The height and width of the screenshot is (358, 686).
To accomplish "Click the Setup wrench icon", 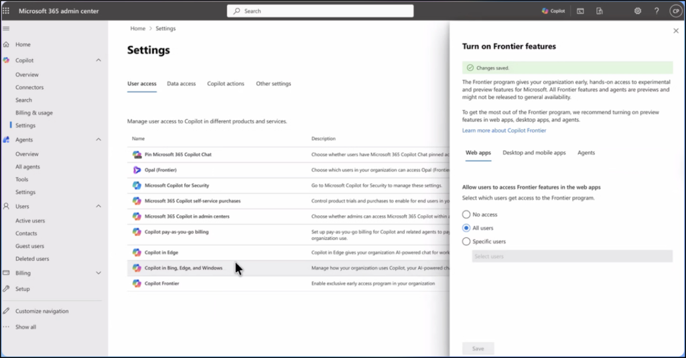I will (6, 288).
